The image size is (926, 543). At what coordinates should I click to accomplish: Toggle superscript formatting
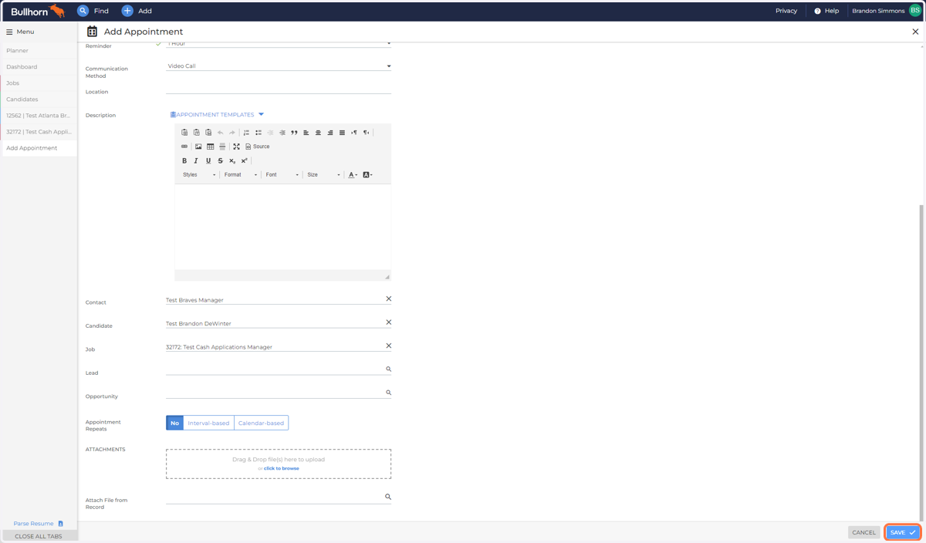244,160
